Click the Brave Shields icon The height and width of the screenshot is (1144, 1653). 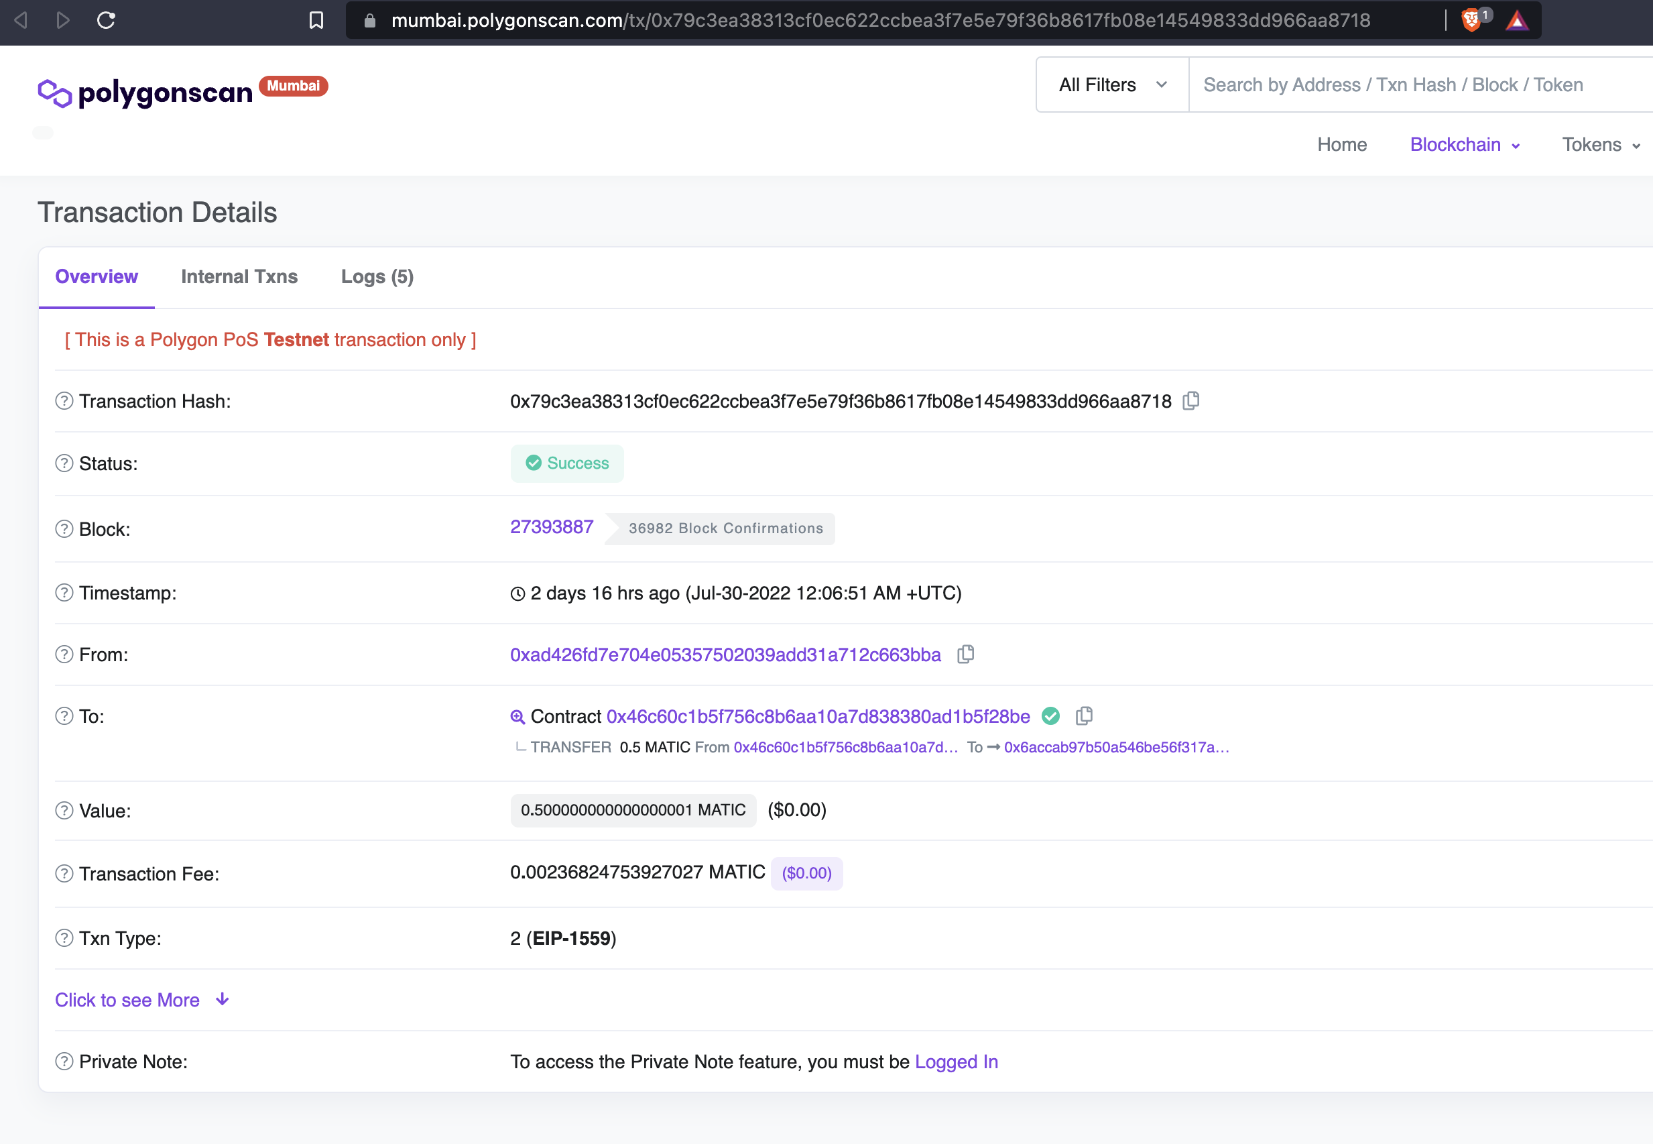[x=1470, y=20]
